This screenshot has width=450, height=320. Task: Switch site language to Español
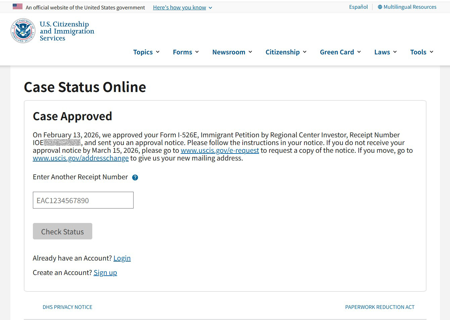pos(358,7)
